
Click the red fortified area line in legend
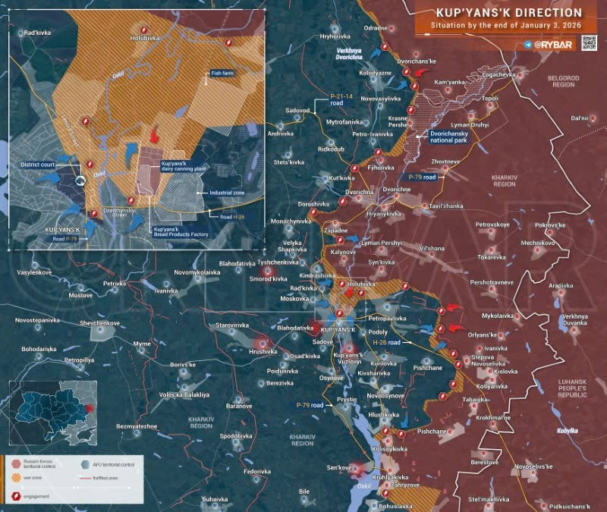(x=86, y=479)
